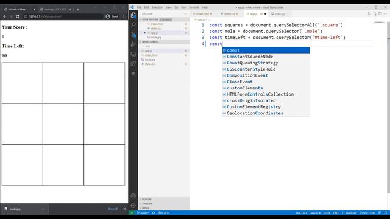390x219 pixels.
Task: Select CountQueuingStrategy in the suggestion list
Action: coord(266,63)
